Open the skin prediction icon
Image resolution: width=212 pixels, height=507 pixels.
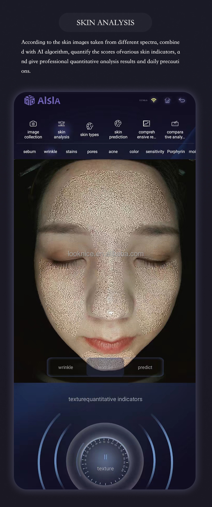118,124
